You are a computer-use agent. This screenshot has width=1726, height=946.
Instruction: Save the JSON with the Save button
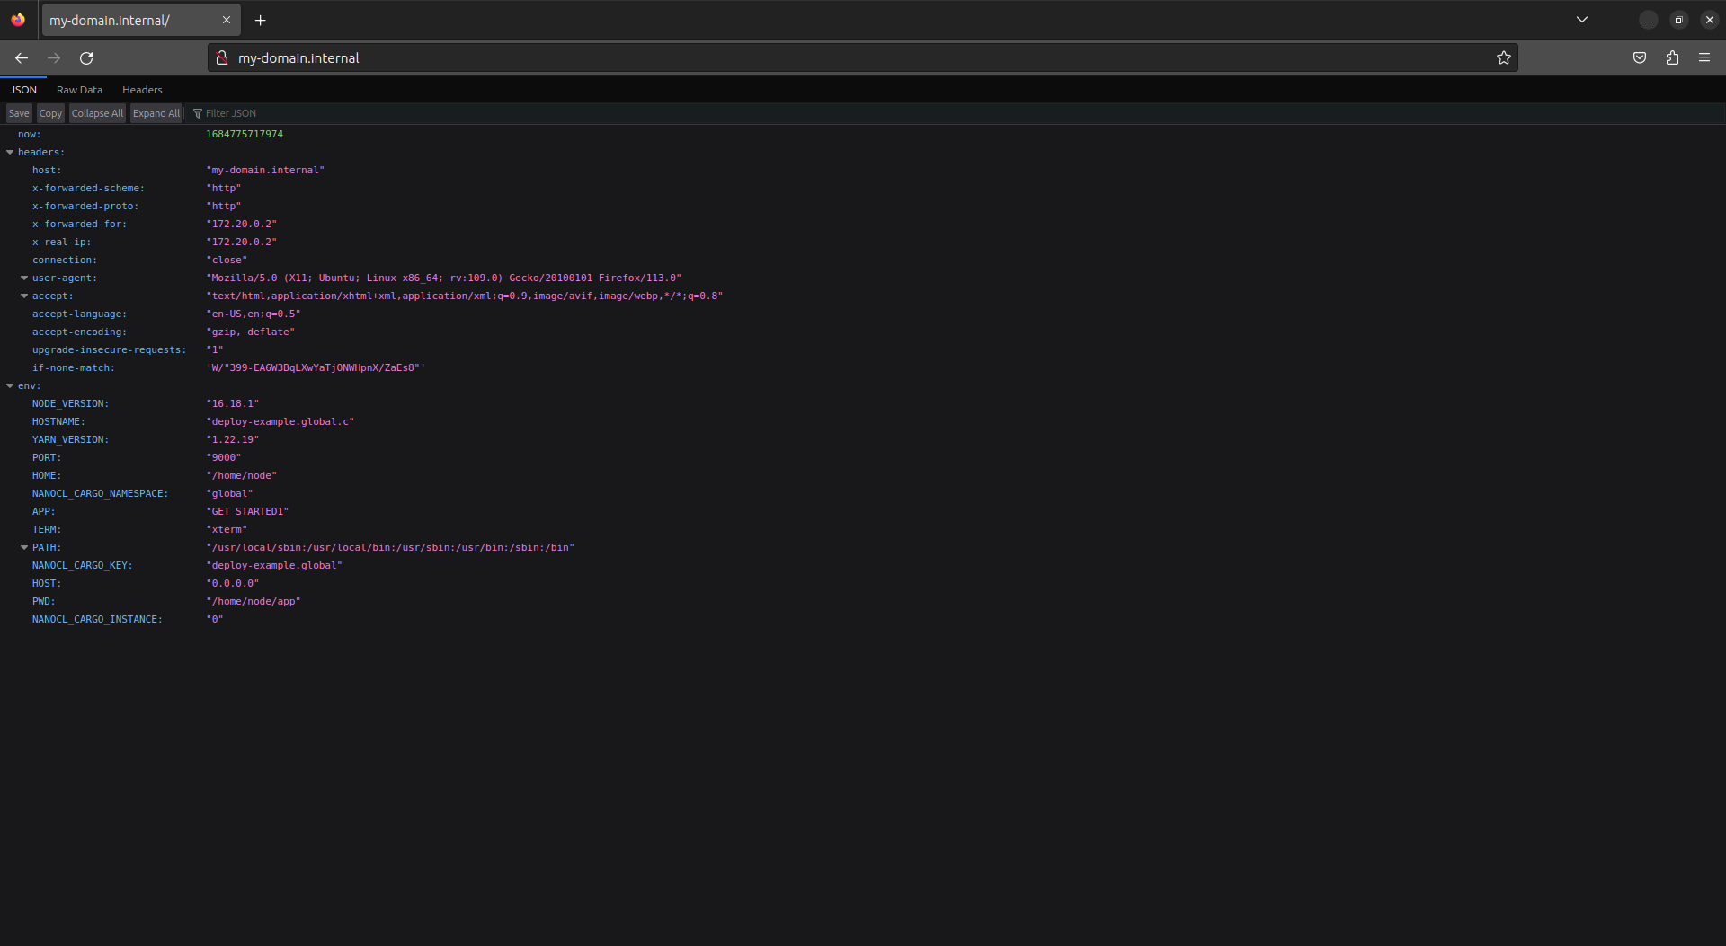click(19, 113)
